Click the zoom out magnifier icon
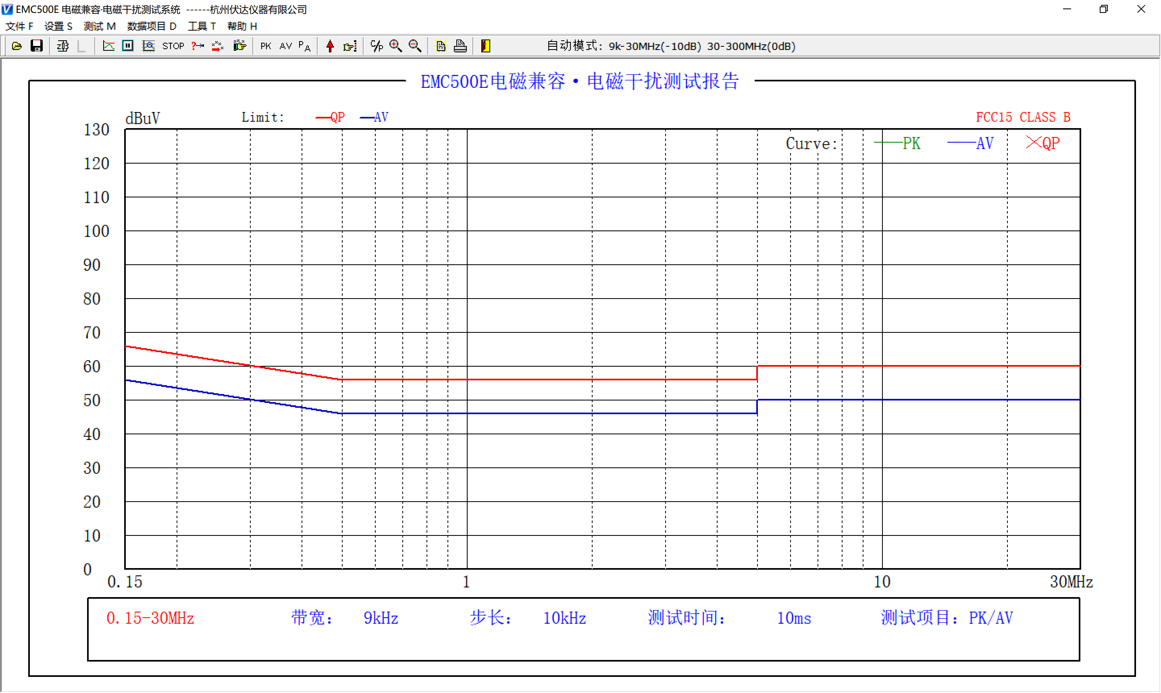 click(x=415, y=46)
